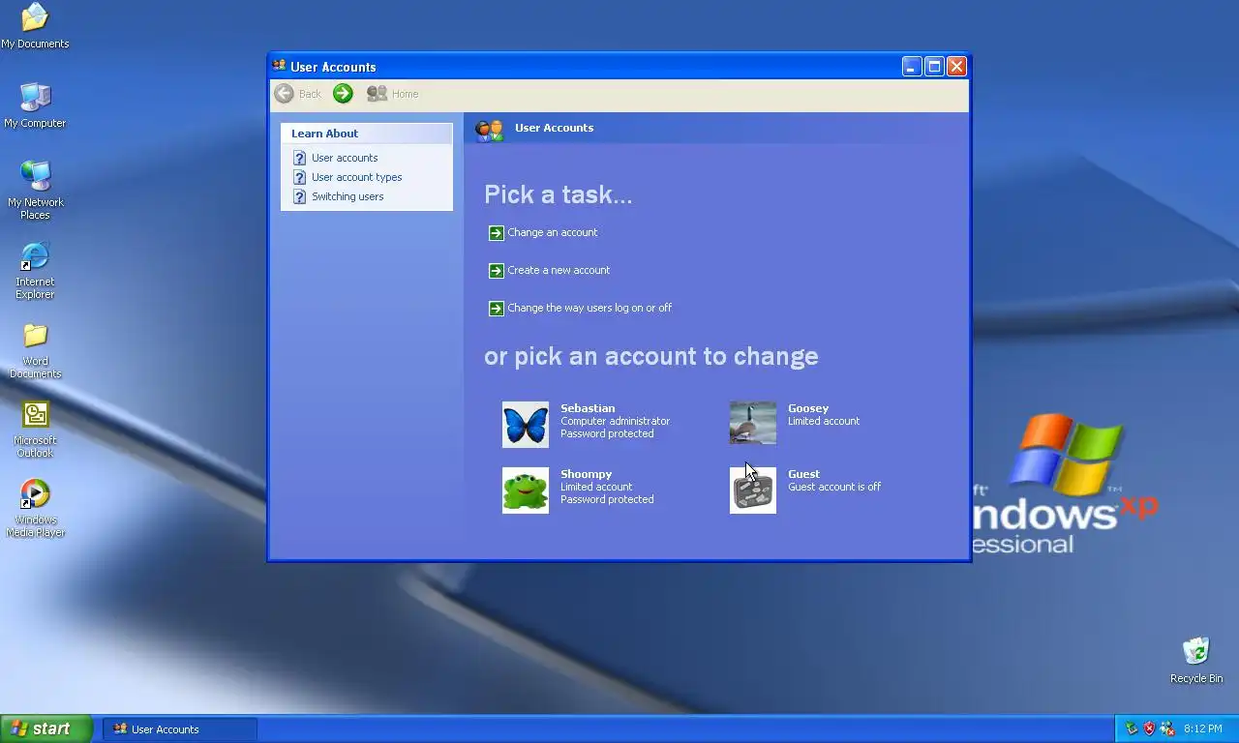Choose Change the way users log on or off
Image resolution: width=1239 pixels, height=743 pixels.
(589, 308)
